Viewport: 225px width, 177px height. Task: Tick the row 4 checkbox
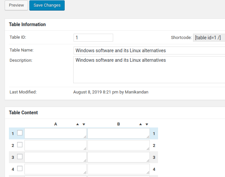[20, 168]
